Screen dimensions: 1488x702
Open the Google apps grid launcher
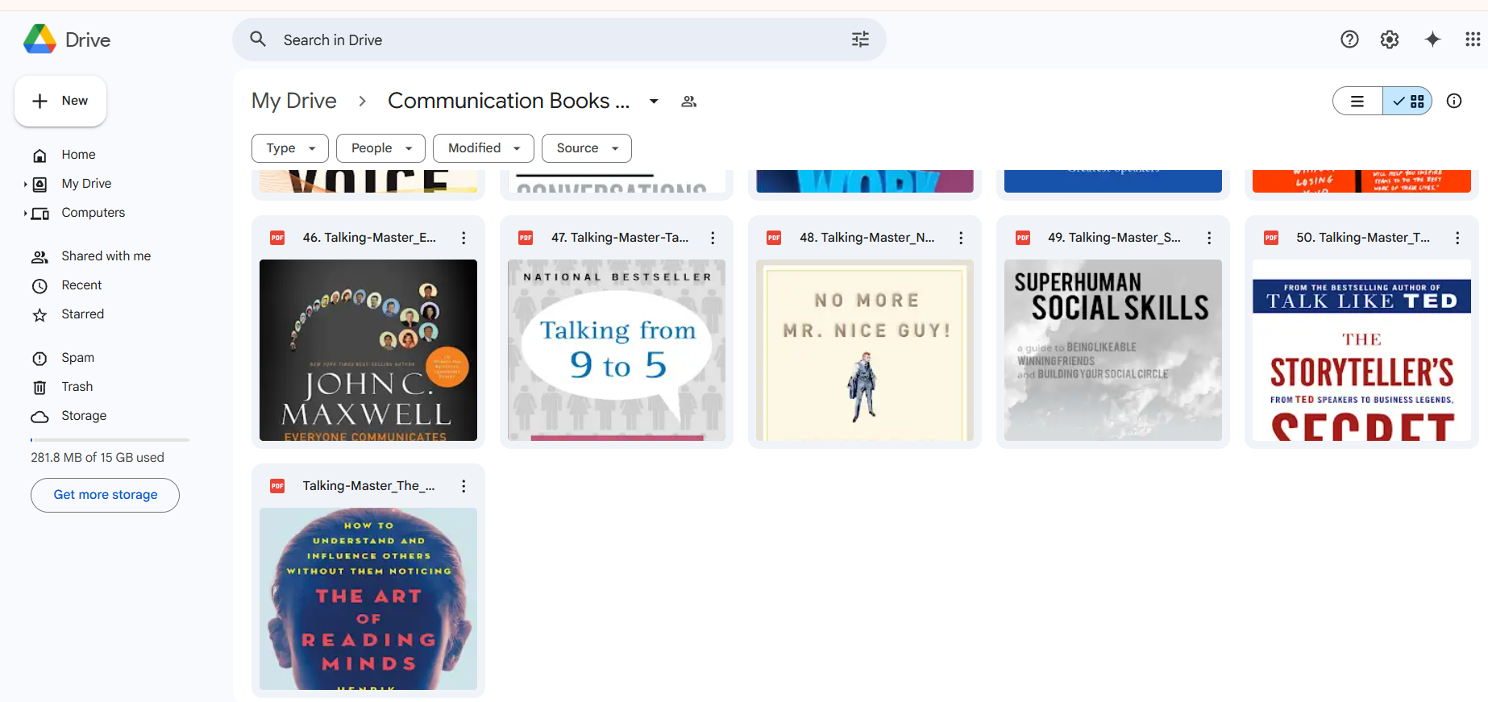click(1473, 39)
